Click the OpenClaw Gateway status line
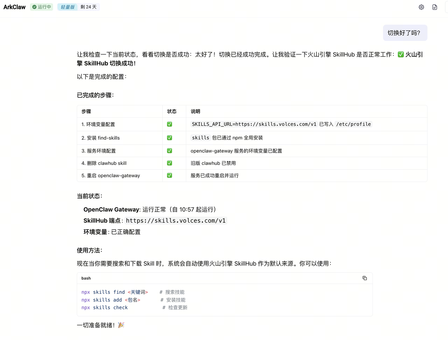The width and height of the screenshot is (448, 340). pyautogui.click(x=150, y=209)
